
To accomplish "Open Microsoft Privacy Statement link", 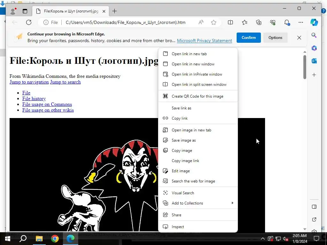I will click(x=204, y=41).
